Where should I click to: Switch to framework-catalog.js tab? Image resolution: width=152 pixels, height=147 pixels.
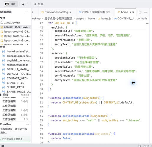tap(56, 12)
